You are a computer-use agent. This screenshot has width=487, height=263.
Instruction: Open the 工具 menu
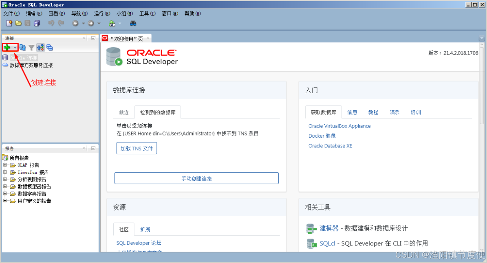[147, 13]
